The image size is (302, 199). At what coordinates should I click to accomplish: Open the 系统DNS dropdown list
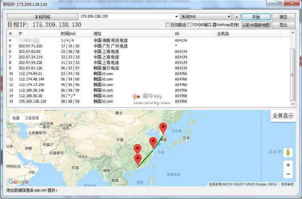point(229,17)
